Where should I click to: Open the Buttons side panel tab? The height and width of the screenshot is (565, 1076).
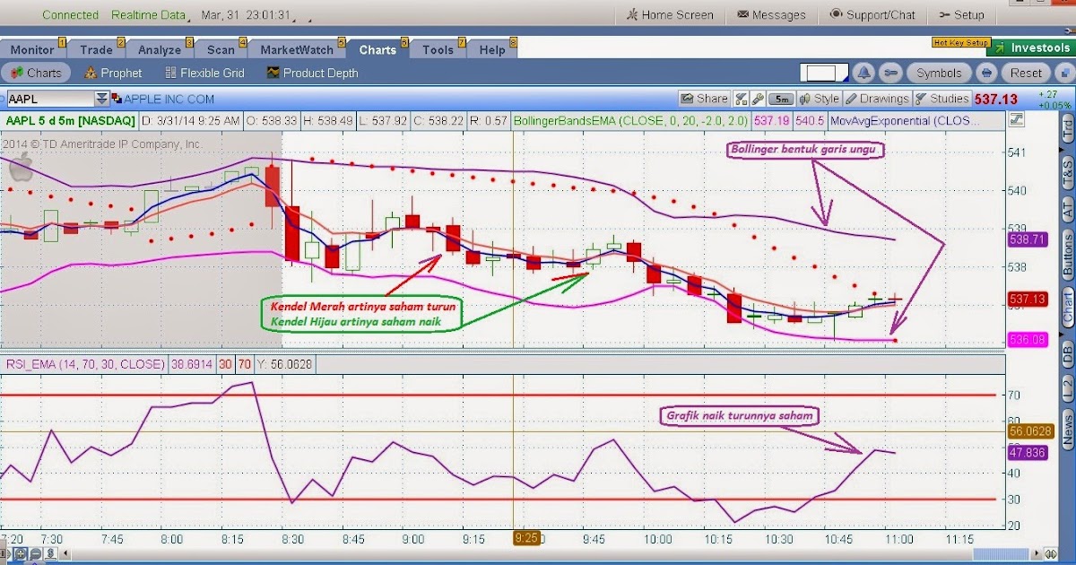pyautogui.click(x=1067, y=254)
